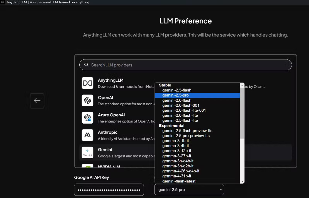
Task: Select the AnythingLLM provider name
Action: point(111,80)
